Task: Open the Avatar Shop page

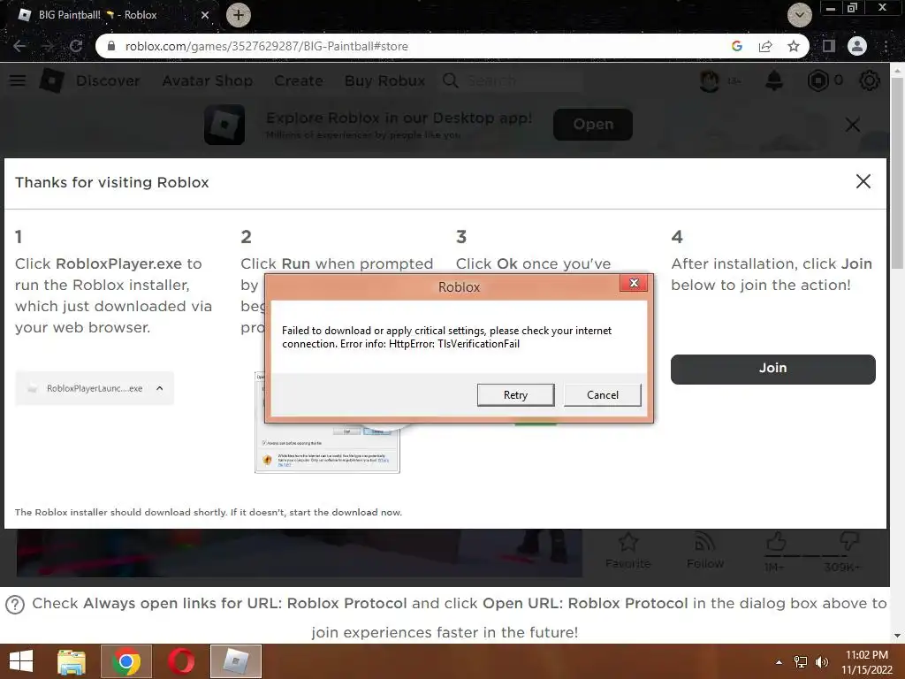Action: [207, 80]
